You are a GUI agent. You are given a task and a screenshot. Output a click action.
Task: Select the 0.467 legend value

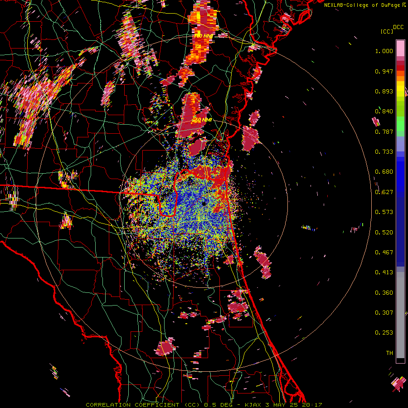(x=384, y=253)
